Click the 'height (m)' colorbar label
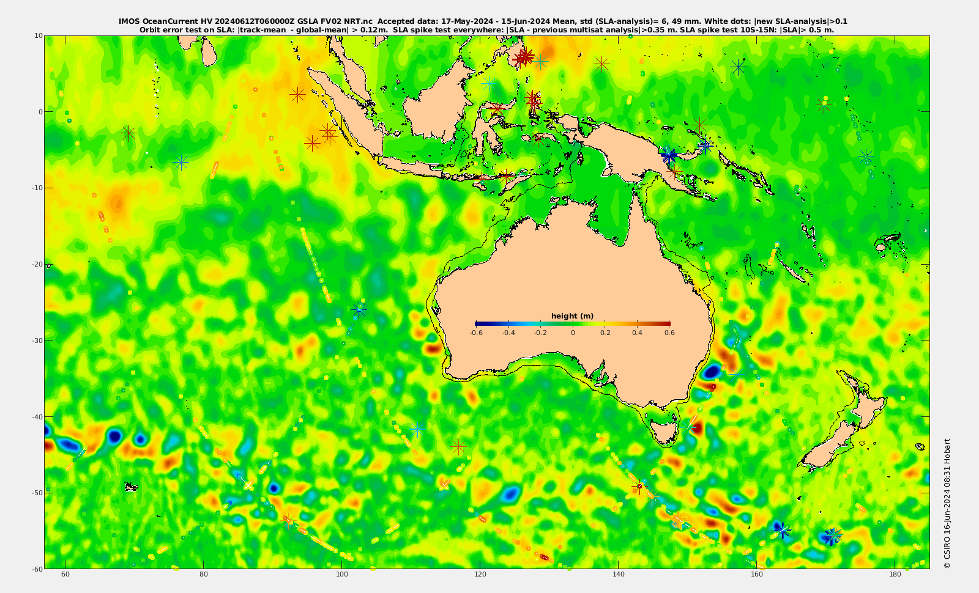Screen dimensions: 979x593 point(572,316)
